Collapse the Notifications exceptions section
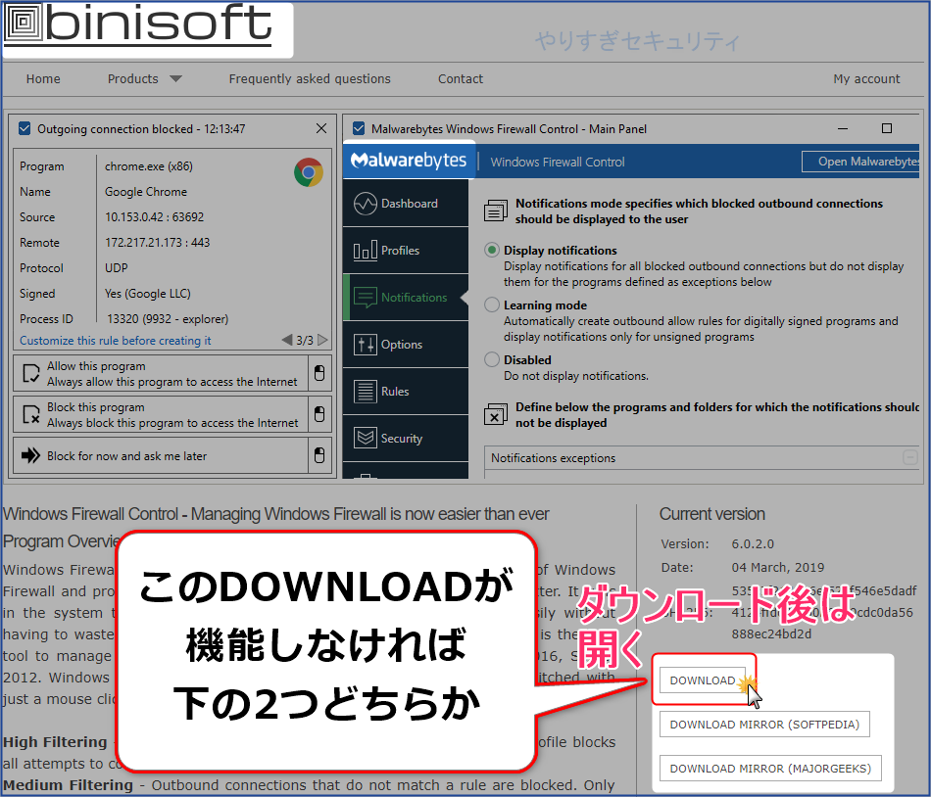 pos(909,457)
